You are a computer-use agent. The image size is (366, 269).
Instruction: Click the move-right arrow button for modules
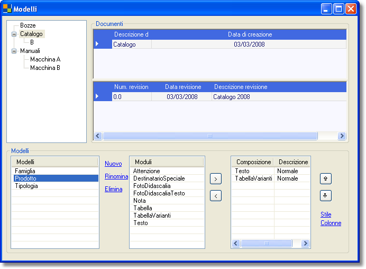pyautogui.click(x=215, y=179)
